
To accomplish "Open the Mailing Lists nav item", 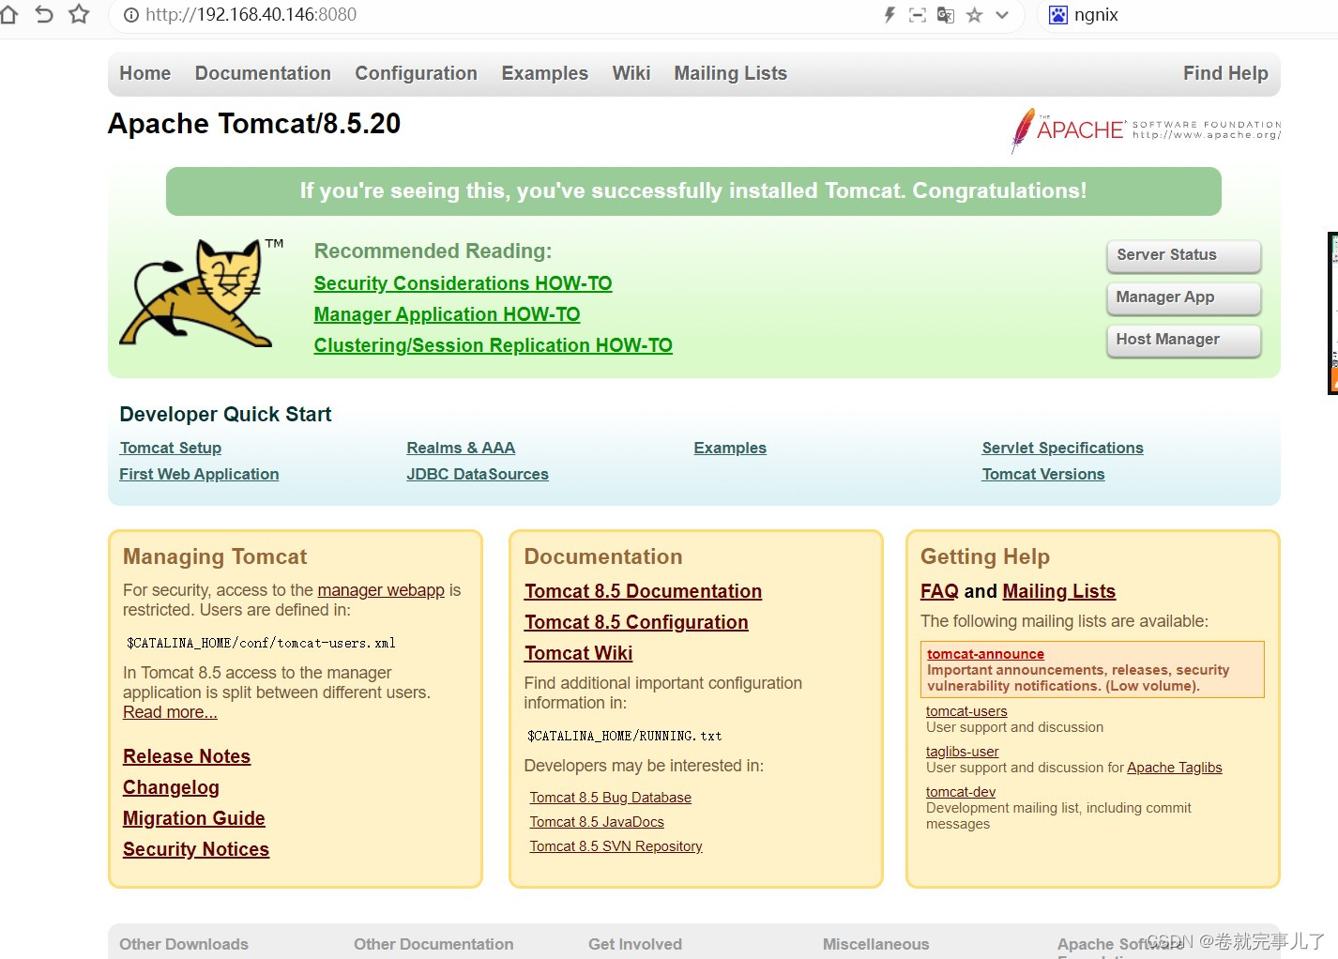I will click(x=730, y=73).
